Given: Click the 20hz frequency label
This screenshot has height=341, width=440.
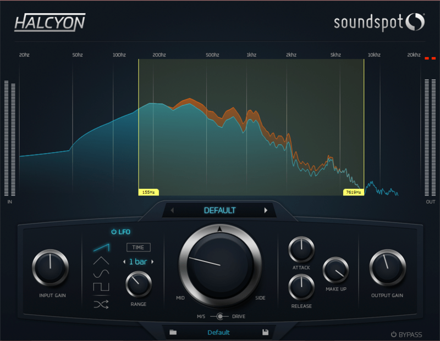Looking at the screenshot, I should click(24, 55).
